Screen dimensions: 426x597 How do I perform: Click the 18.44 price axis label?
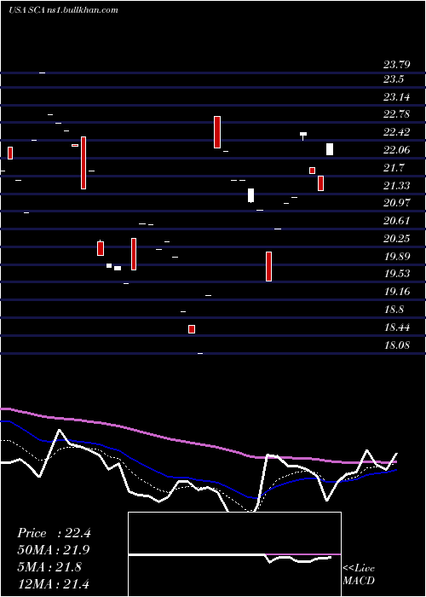(x=397, y=327)
